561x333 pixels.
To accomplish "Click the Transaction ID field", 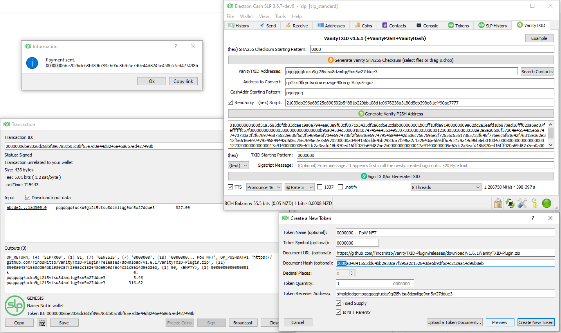I will coord(114,146).
